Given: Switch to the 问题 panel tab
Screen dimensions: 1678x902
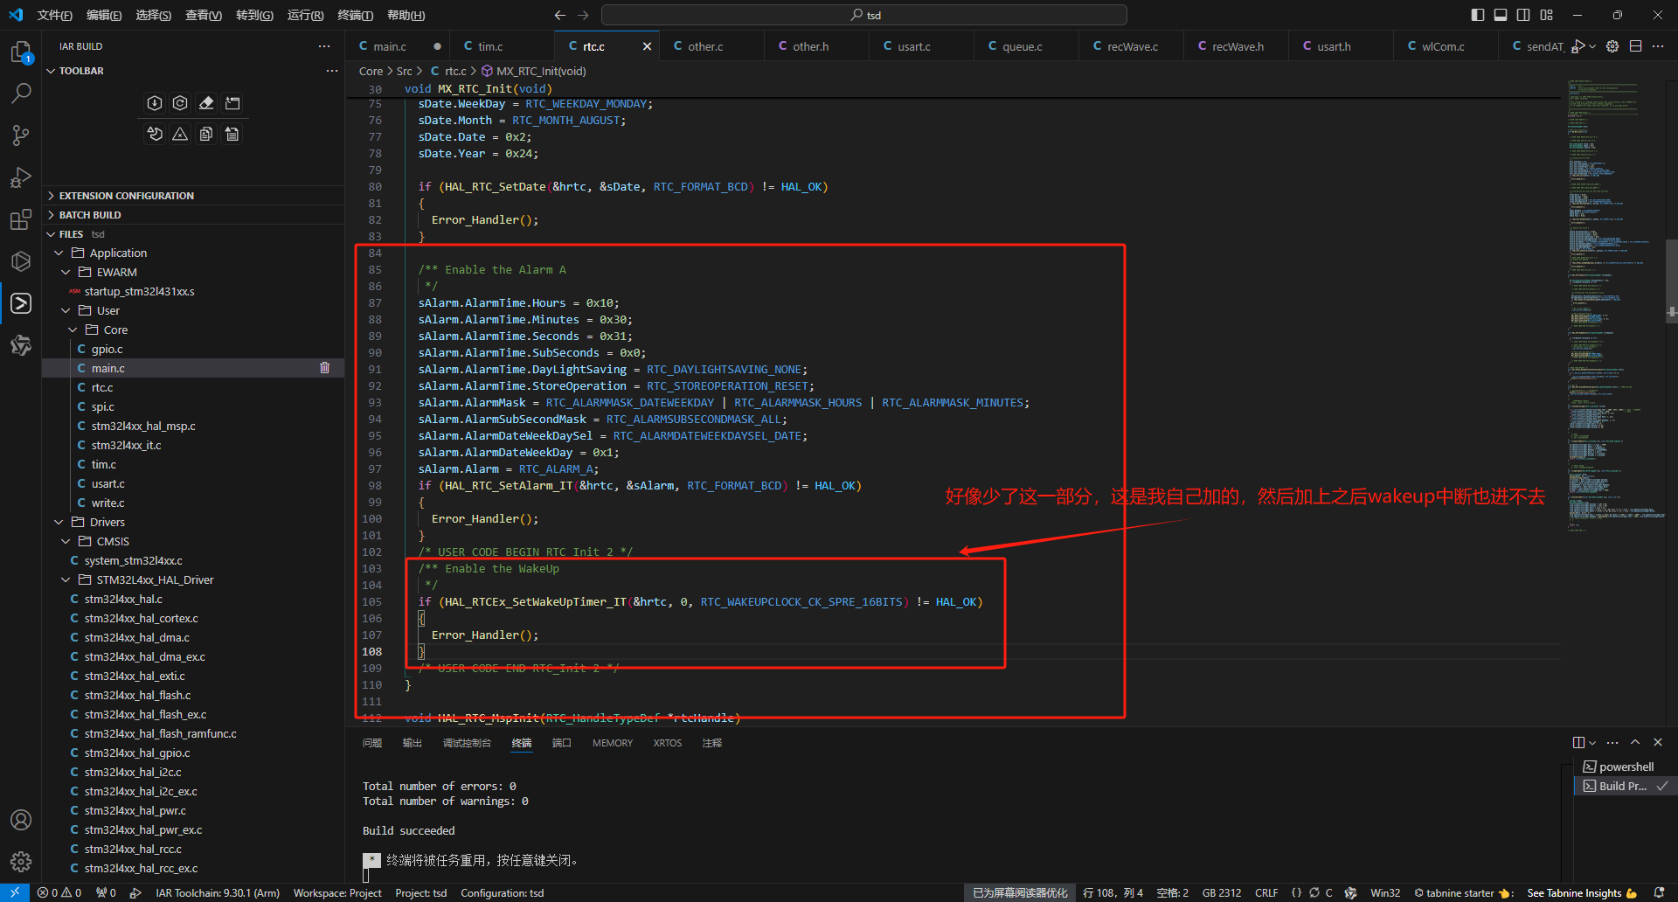Looking at the screenshot, I should pos(372,743).
